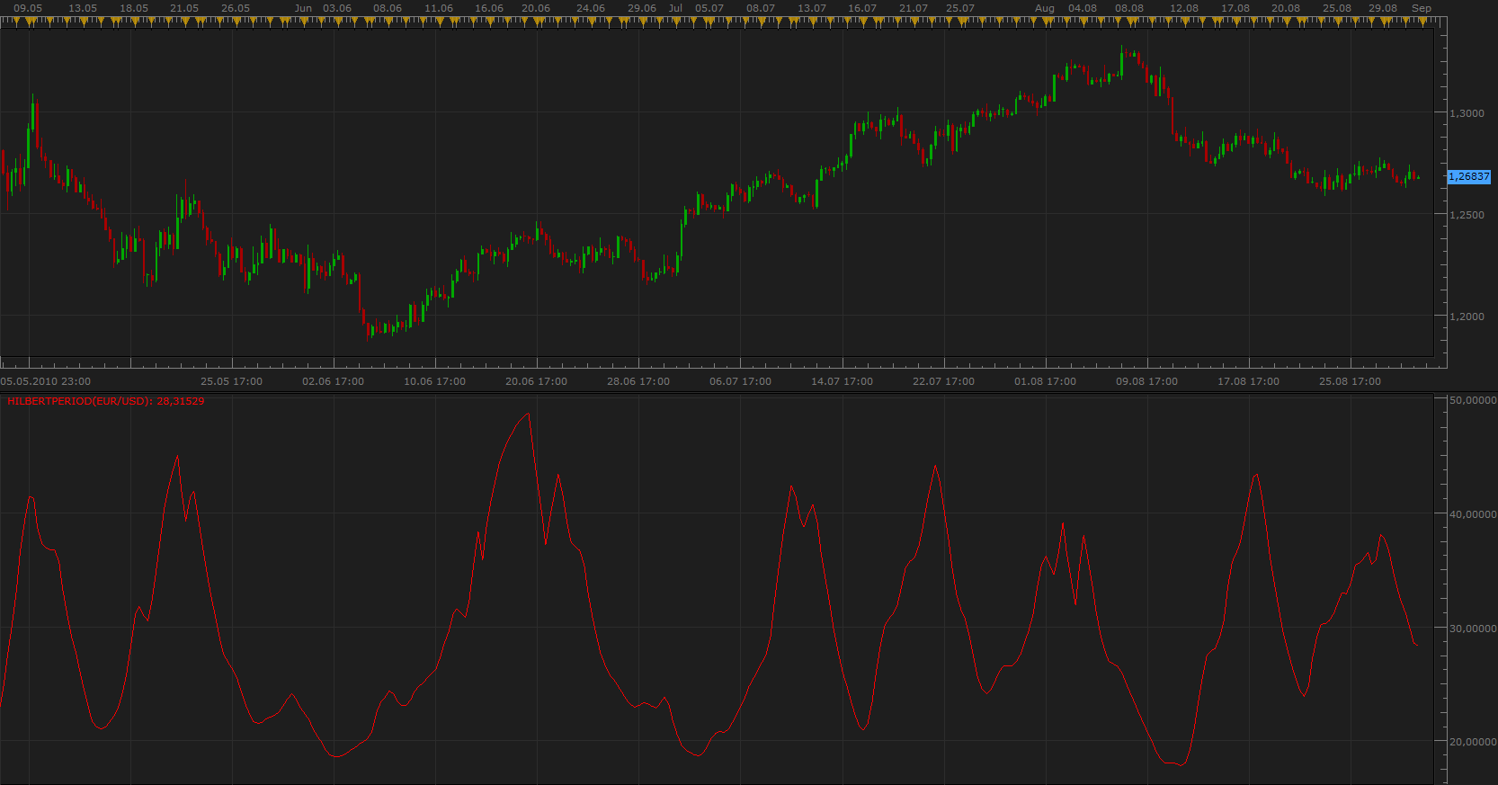Select the 40,00000 indicator scale value

coord(1474,514)
